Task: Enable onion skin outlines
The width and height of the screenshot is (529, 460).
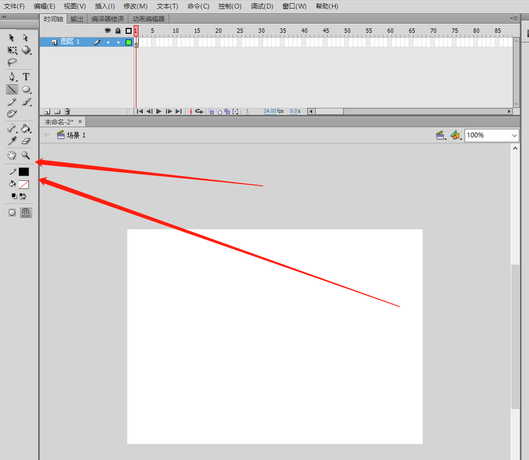Action: coord(219,111)
